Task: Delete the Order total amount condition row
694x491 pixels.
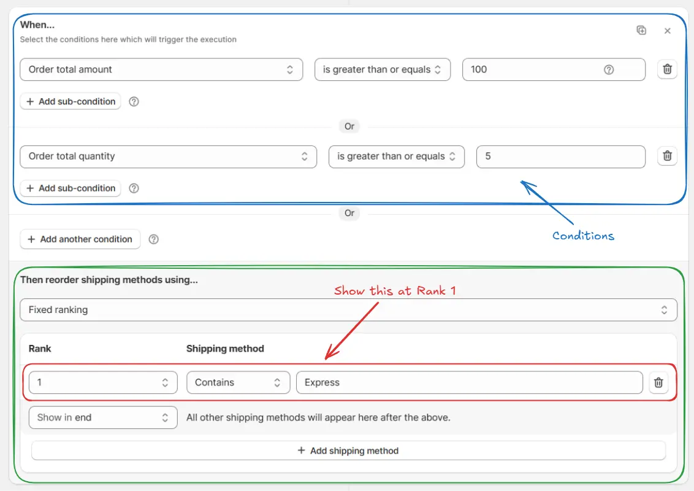Action: pyautogui.click(x=667, y=69)
